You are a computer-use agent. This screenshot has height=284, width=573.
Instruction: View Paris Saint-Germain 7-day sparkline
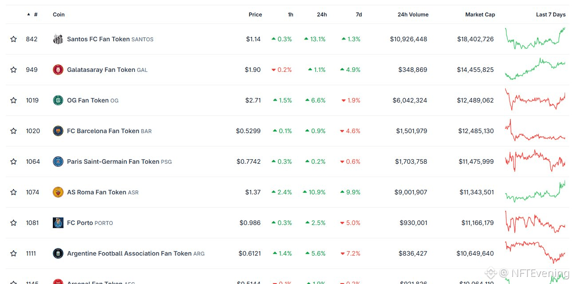(x=535, y=161)
